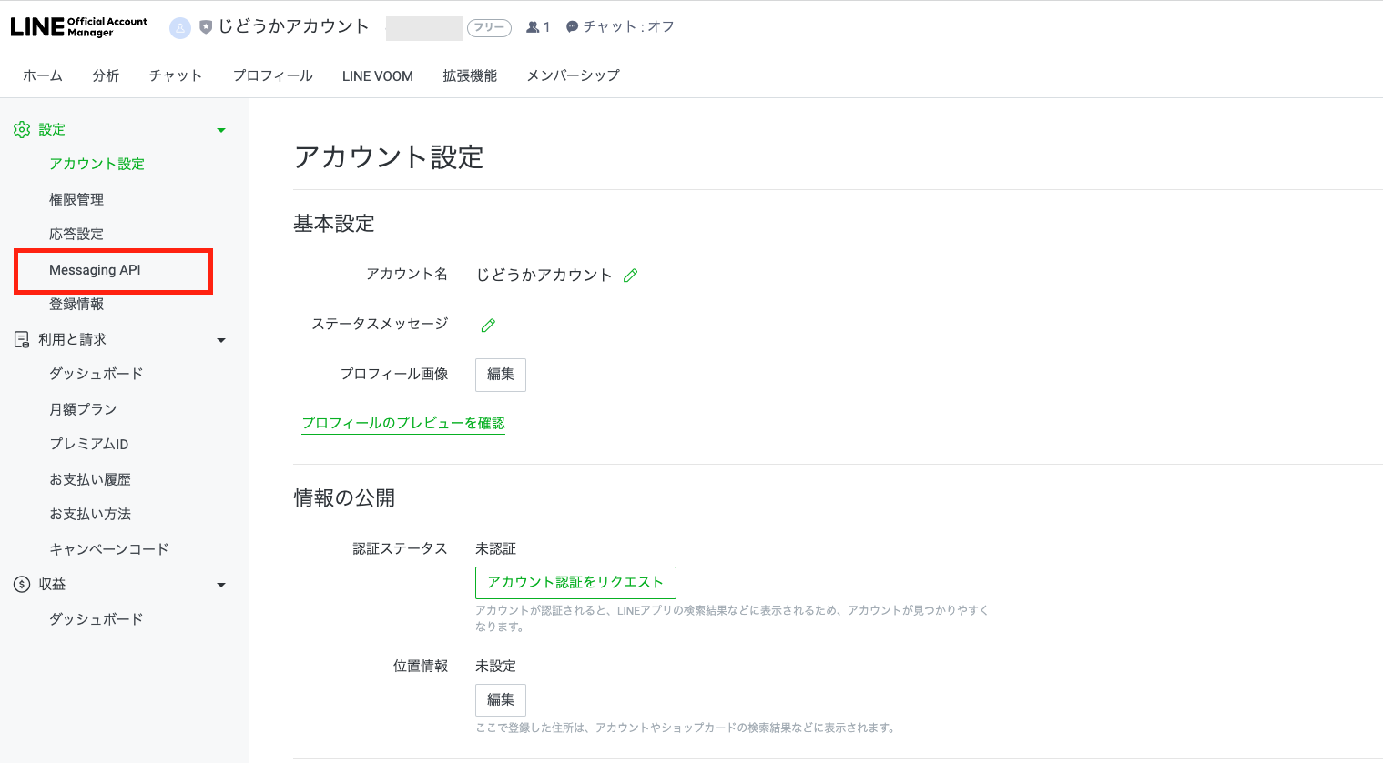The height and width of the screenshot is (763, 1383).
Task: Click 編集 button for profile image
Action: 501,375
